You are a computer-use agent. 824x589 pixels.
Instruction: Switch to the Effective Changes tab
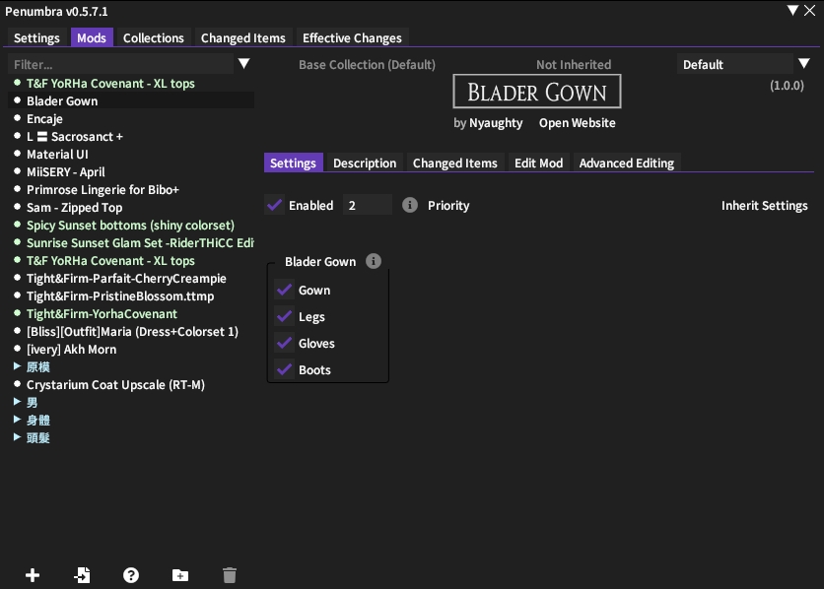point(352,37)
